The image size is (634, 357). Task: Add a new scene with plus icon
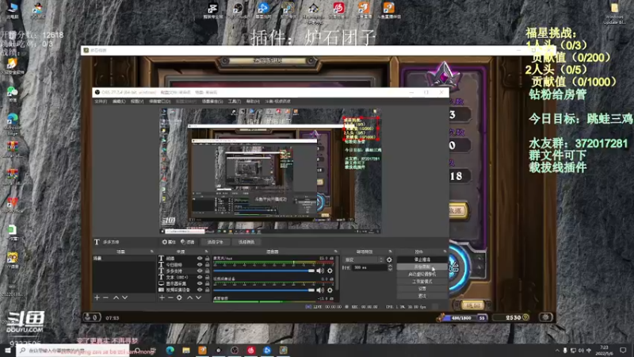pyautogui.click(x=97, y=297)
